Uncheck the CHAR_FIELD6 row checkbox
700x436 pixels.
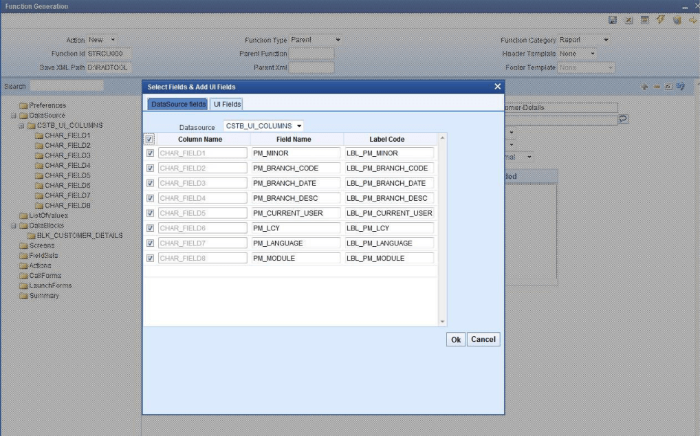[x=150, y=228]
